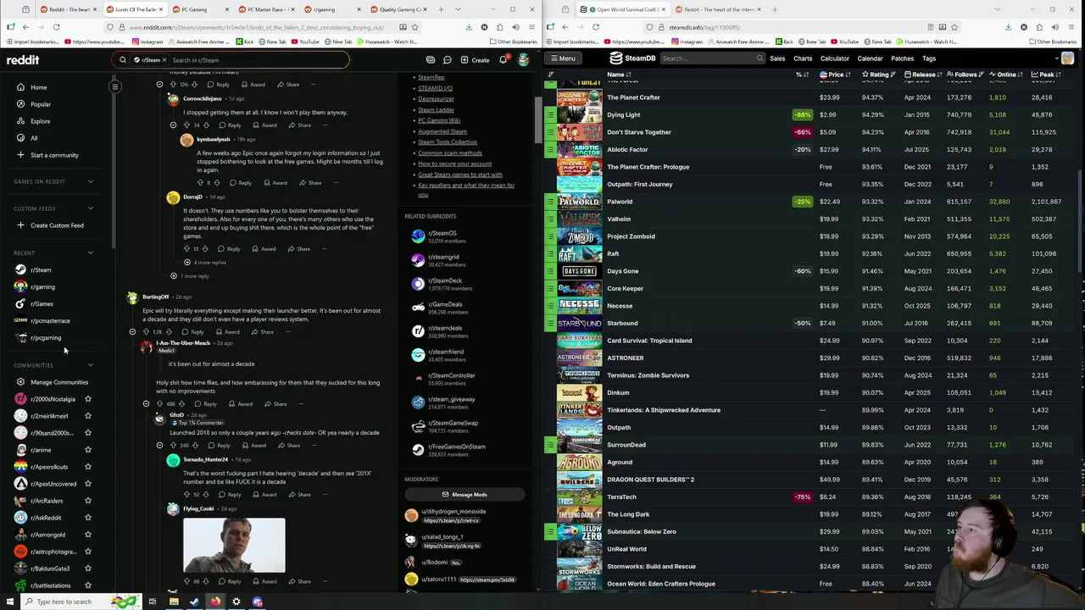1085x610 pixels.
Task: Favorite r/Apexrollouts with its star
Action: pyautogui.click(x=87, y=467)
